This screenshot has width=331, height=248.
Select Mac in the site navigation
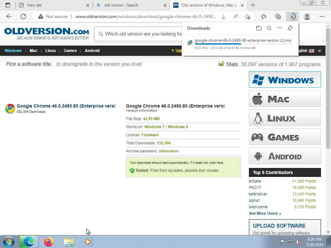[33, 51]
